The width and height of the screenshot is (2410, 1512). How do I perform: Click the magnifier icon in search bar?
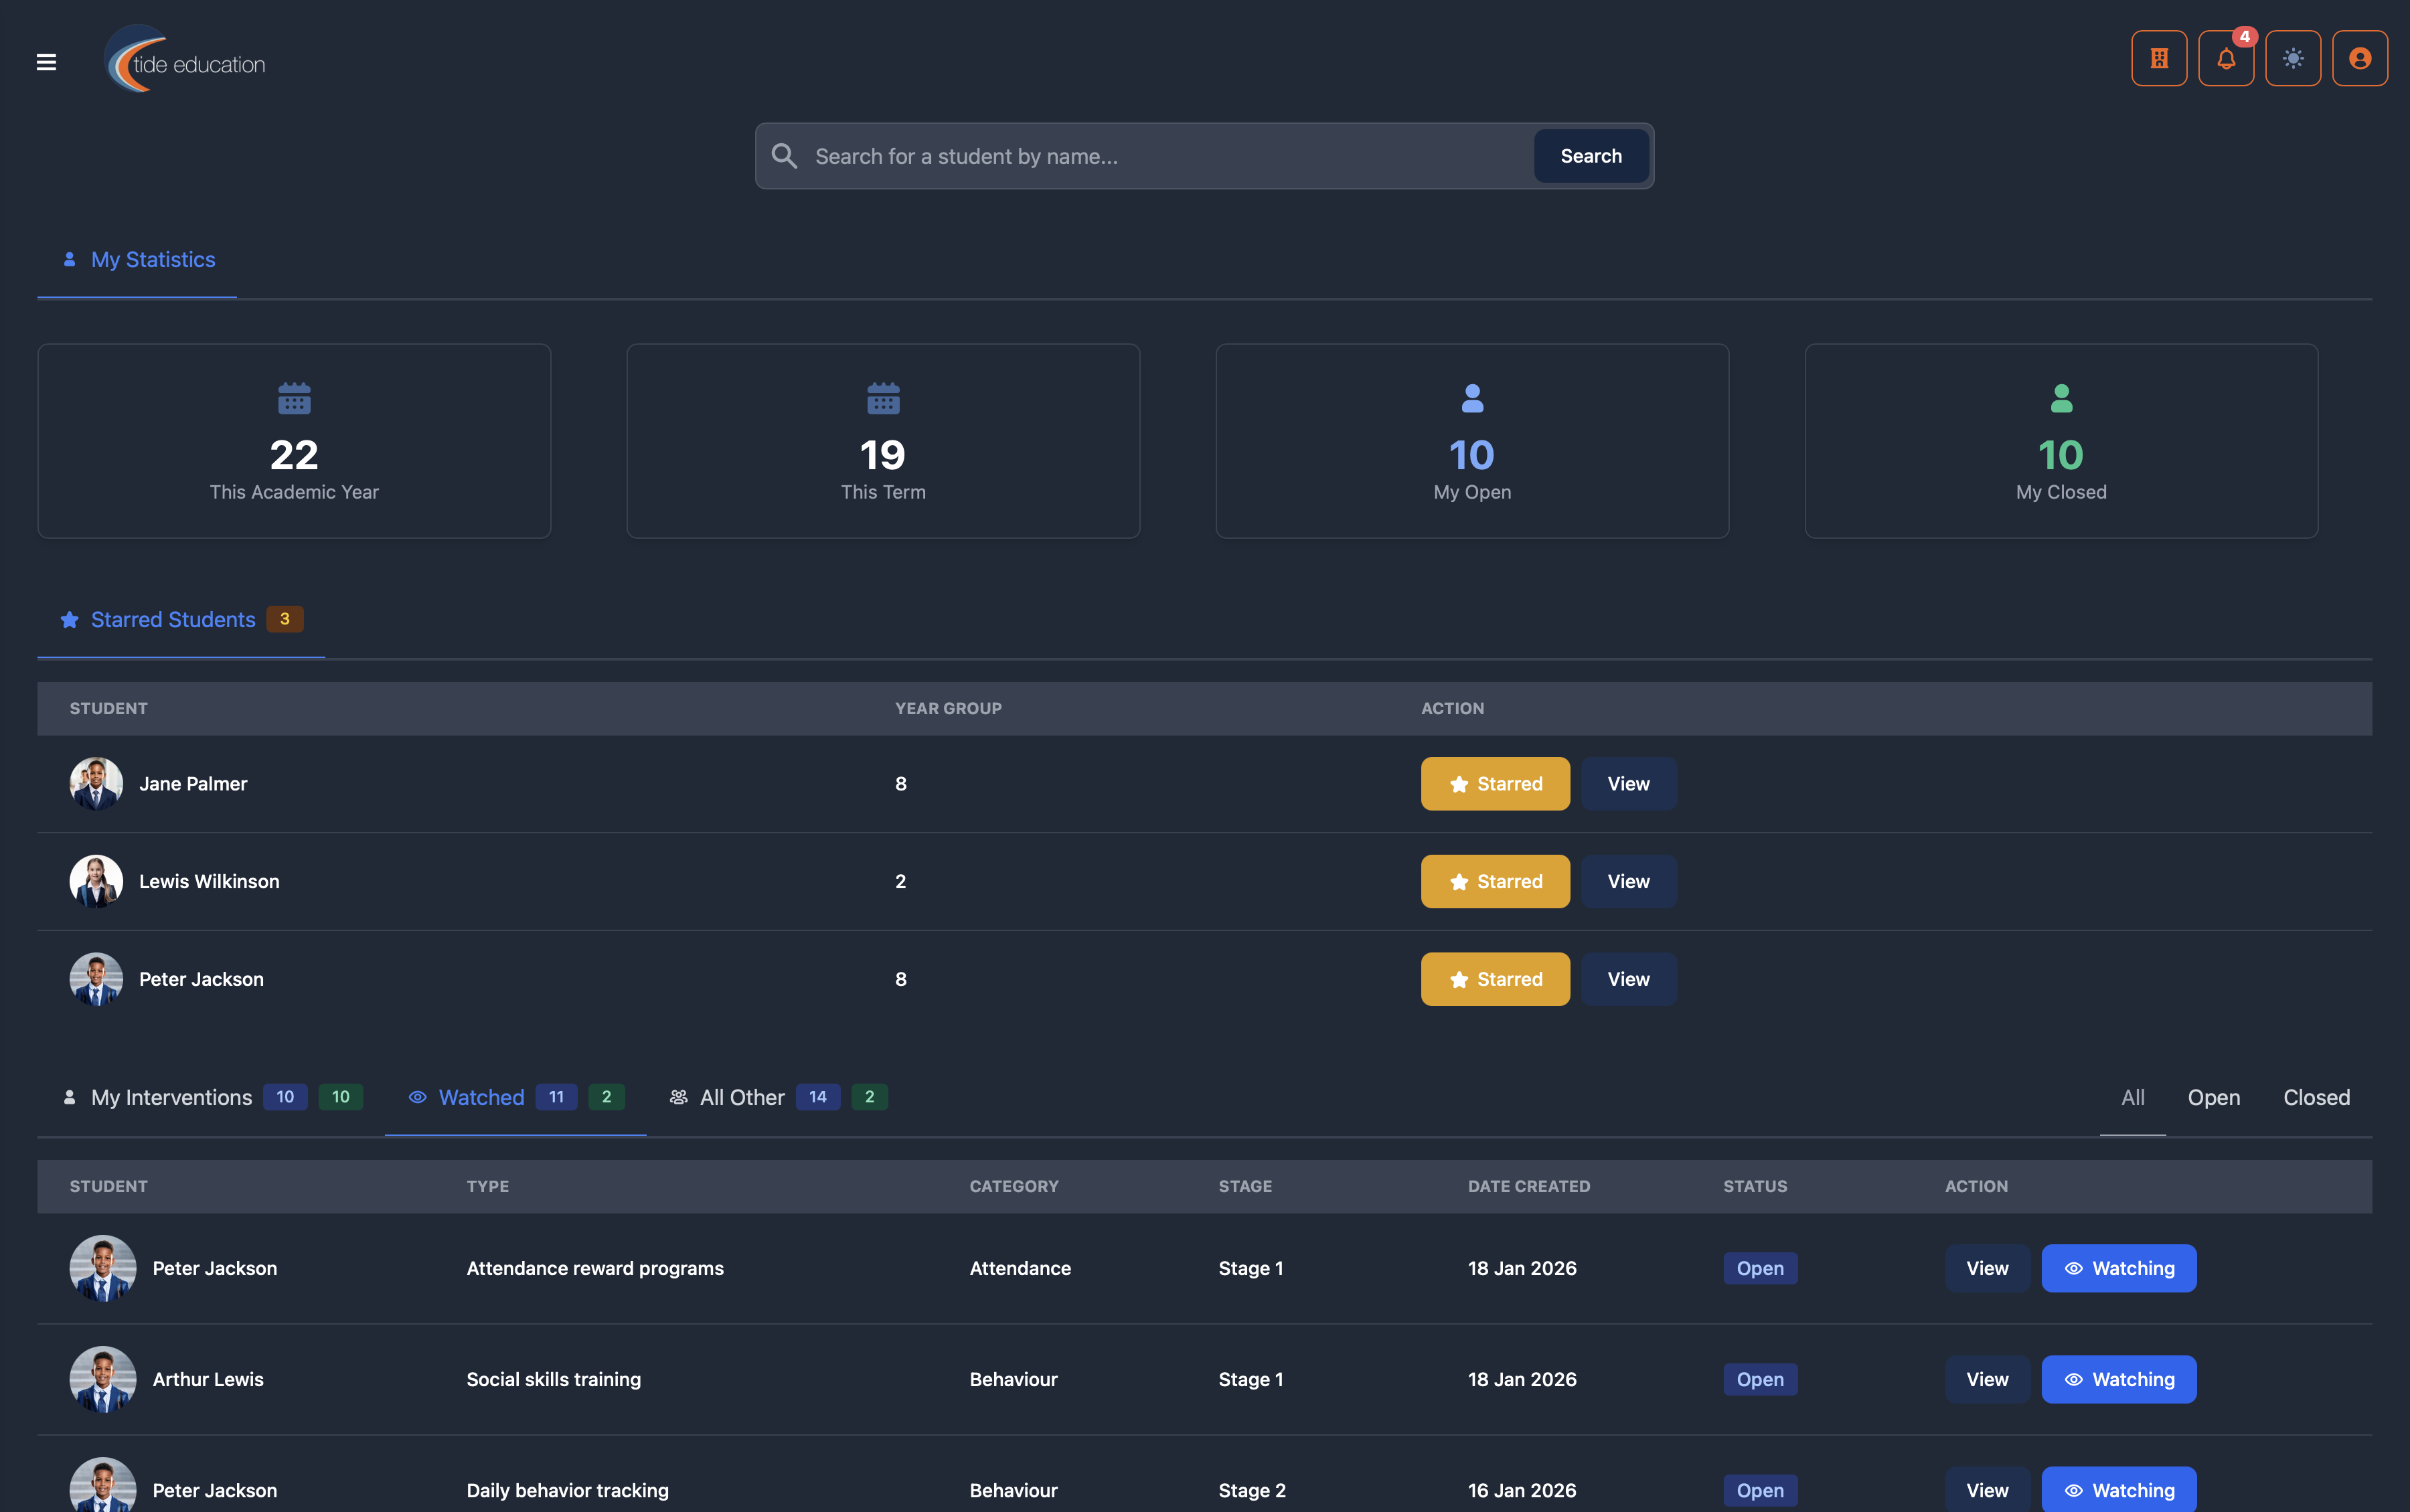pos(784,156)
